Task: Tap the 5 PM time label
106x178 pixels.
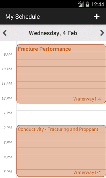Action: click(x=8, y=172)
